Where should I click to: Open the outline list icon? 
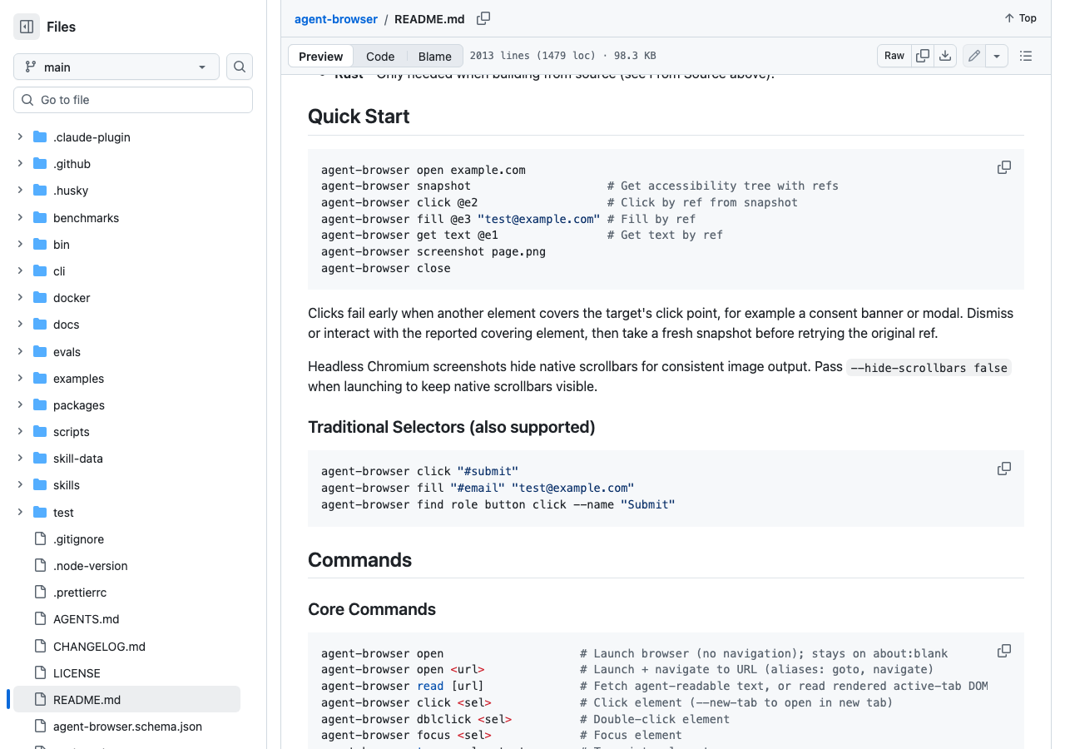[1026, 56]
